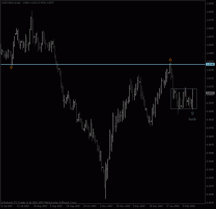Click the 25 Sep 2007 date label

coord(73,206)
